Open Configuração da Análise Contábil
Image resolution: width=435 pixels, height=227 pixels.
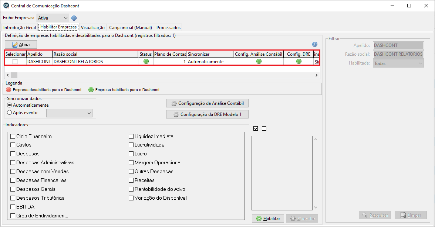click(x=207, y=103)
